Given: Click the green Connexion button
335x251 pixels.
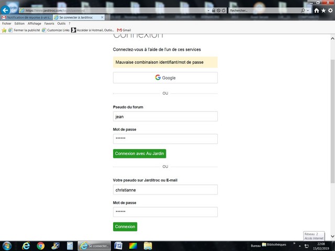Looking at the screenshot, I should coord(125,226).
